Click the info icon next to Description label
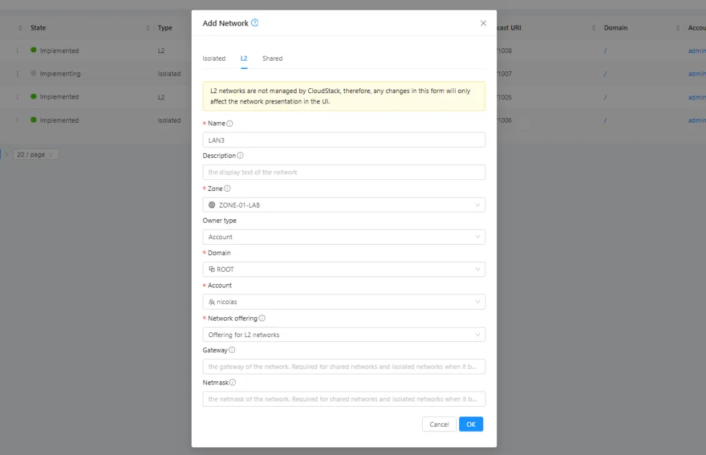Viewport: 706px width, 455px height. tap(240, 156)
